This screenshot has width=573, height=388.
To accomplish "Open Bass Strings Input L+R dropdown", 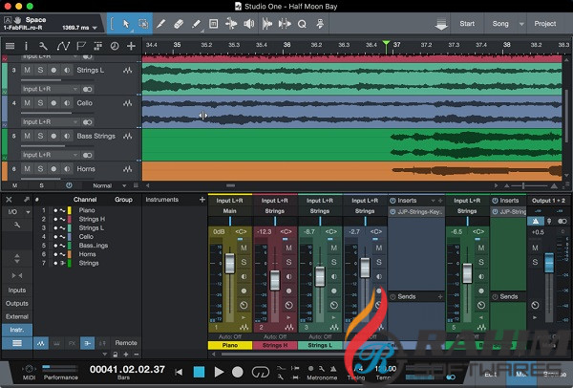I will click(50, 155).
